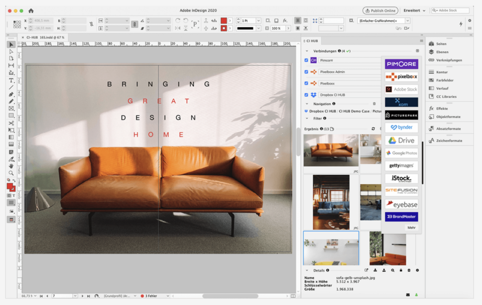Click the rotate 90° clockwise icon
The width and height of the screenshot is (482, 305).
point(178,21)
